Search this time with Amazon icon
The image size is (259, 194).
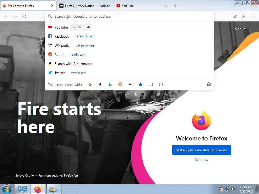click(x=100, y=84)
